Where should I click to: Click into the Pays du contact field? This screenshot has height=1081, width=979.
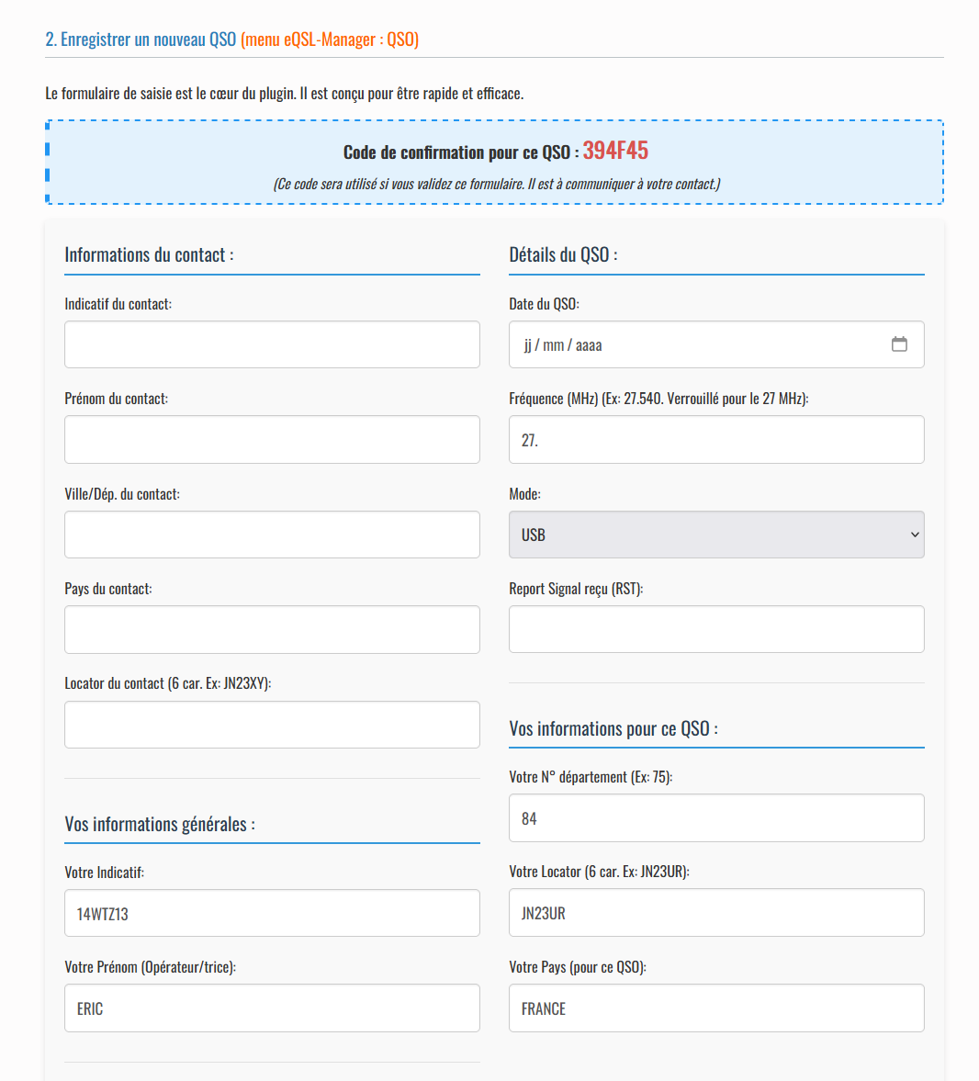tap(272, 629)
